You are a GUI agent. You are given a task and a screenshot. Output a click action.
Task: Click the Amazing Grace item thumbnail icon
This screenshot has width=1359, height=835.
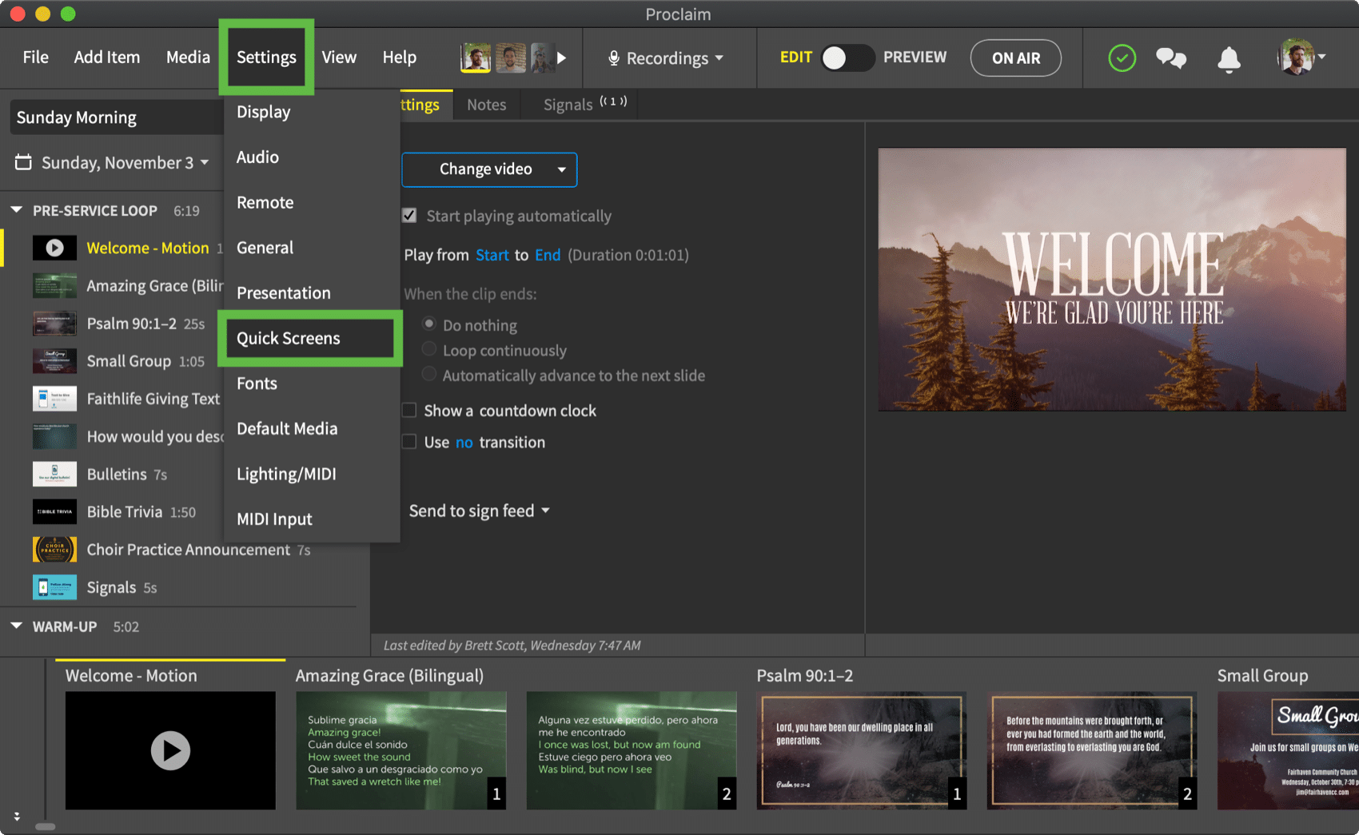54,286
